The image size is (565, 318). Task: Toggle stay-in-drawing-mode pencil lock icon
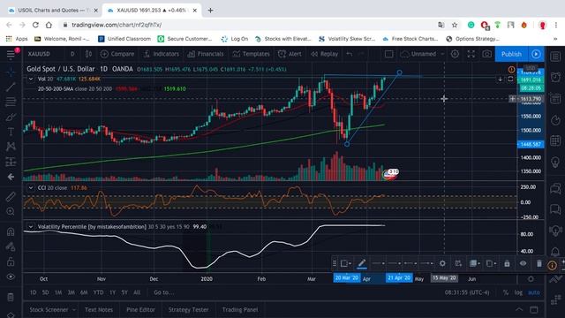pyautogui.click(x=11, y=246)
